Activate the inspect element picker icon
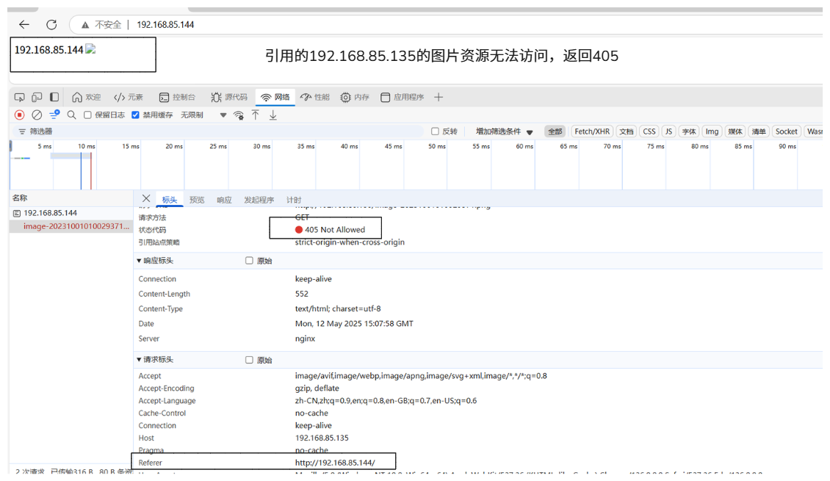The height and width of the screenshot is (481, 830). tap(20, 98)
